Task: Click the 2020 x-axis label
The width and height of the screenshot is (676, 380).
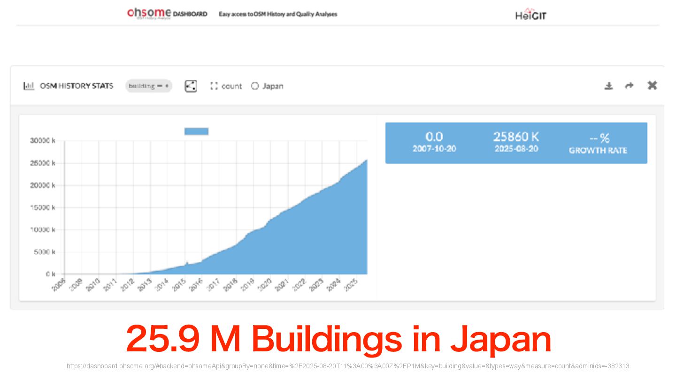Action: pos(265,284)
